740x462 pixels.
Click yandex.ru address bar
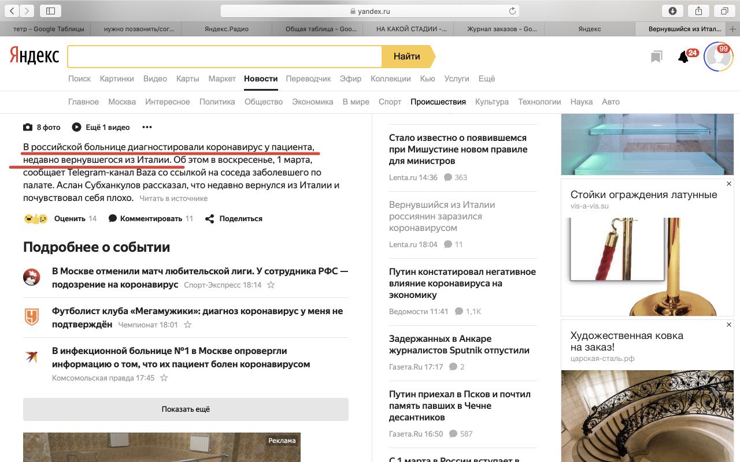click(370, 11)
